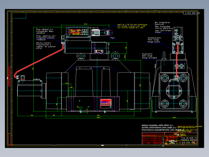Select the 'Pilot stage' annotation text
Viewport: 209px width, 157px height.
(153, 40)
